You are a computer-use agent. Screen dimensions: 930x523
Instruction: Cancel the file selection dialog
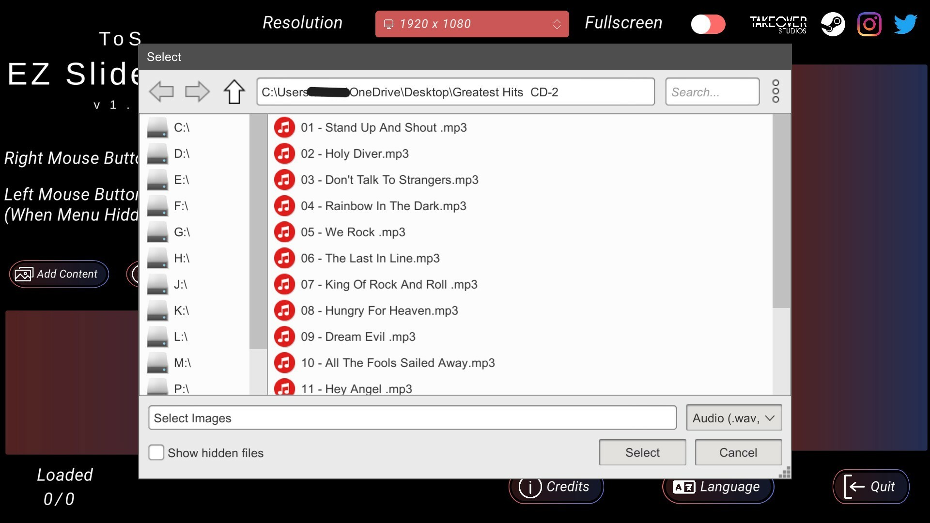738,452
